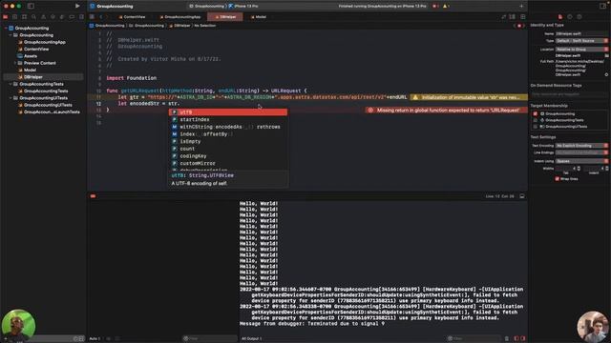Toggle the Wrap lines checkbox
The width and height of the screenshot is (611, 343).
coord(557,178)
